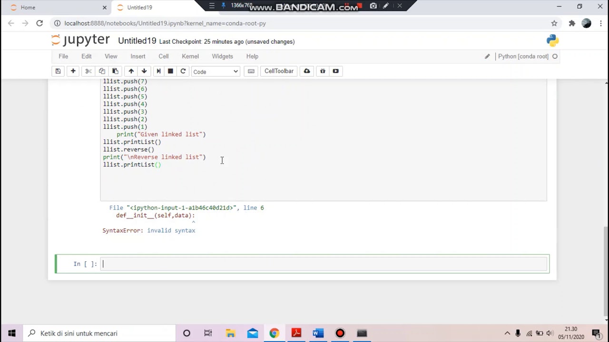This screenshot has height=342, width=609.
Task: Click Python [conda root] kernel name
Action: pos(523,57)
